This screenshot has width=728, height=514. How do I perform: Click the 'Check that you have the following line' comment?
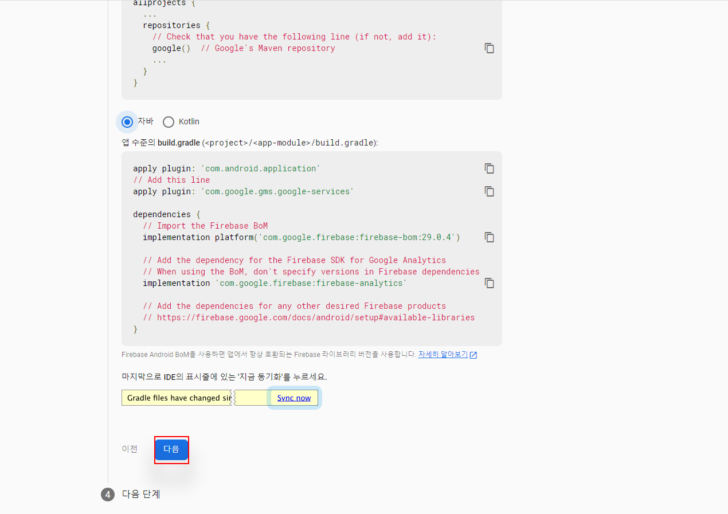[x=294, y=37]
